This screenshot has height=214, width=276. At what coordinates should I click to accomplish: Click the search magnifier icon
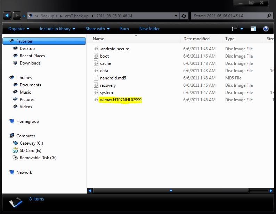pyautogui.click(x=269, y=16)
